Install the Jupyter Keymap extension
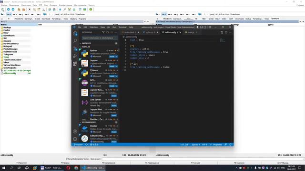Screen dimensions: 305x171 [x=114, y=96]
